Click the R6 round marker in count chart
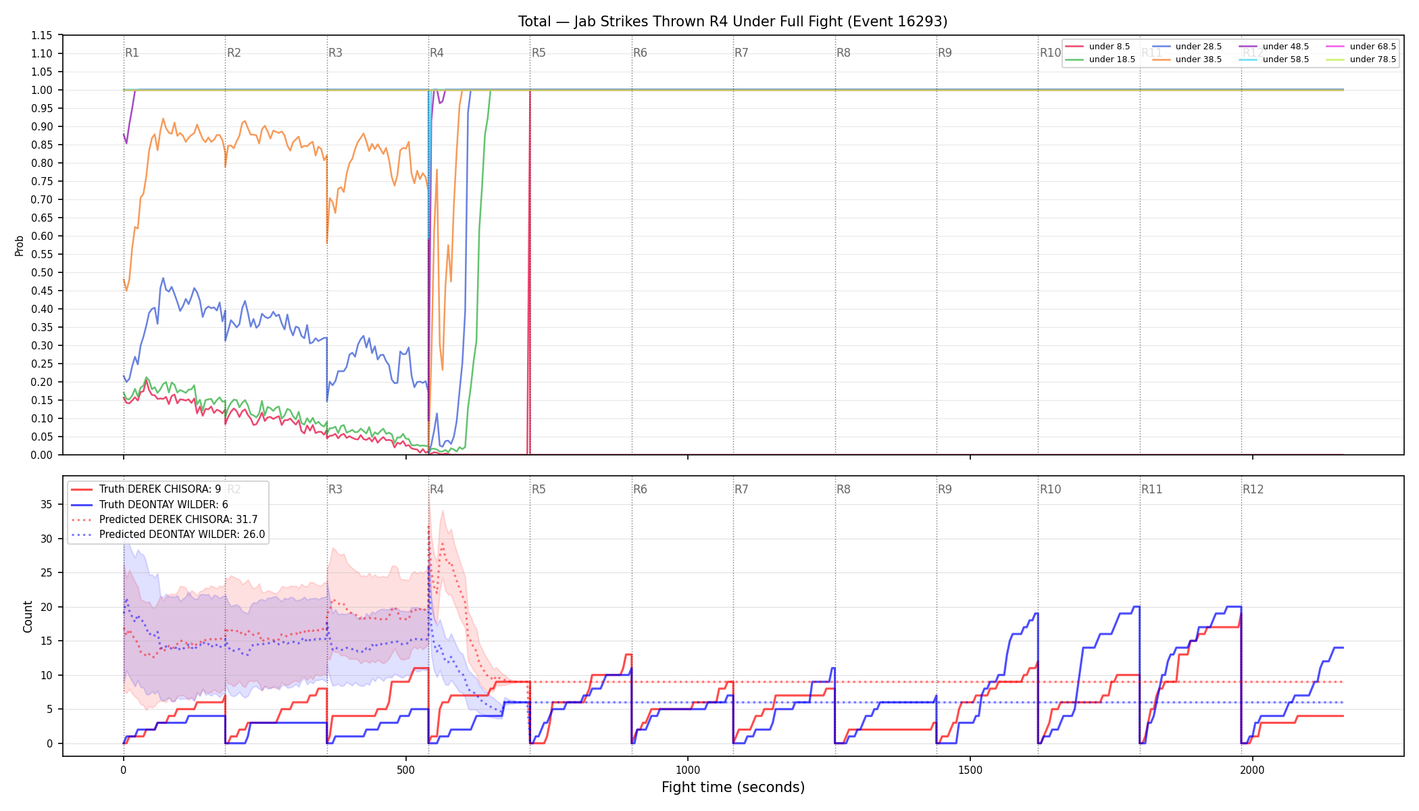 [x=640, y=489]
